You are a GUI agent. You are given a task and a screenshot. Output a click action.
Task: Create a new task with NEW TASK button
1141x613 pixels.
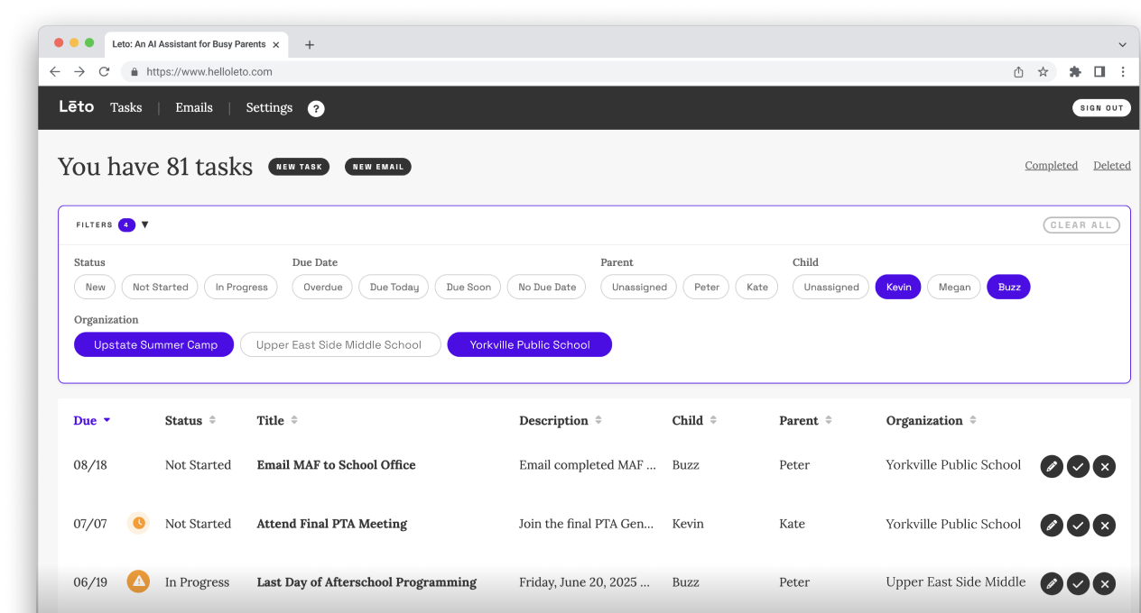pos(299,166)
